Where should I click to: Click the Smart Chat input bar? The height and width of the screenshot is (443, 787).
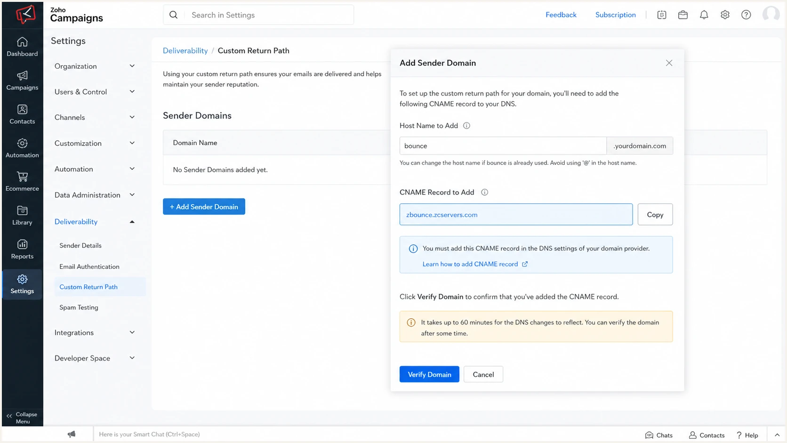tap(367, 434)
